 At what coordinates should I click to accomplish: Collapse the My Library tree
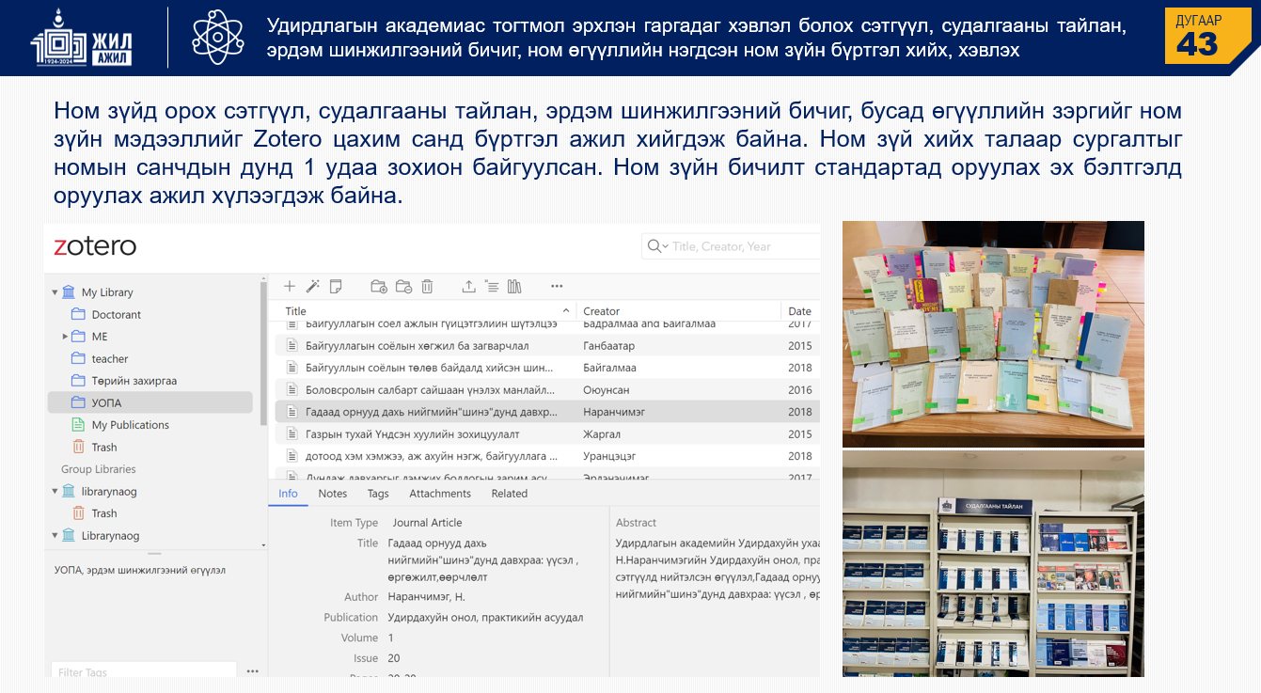(x=55, y=292)
